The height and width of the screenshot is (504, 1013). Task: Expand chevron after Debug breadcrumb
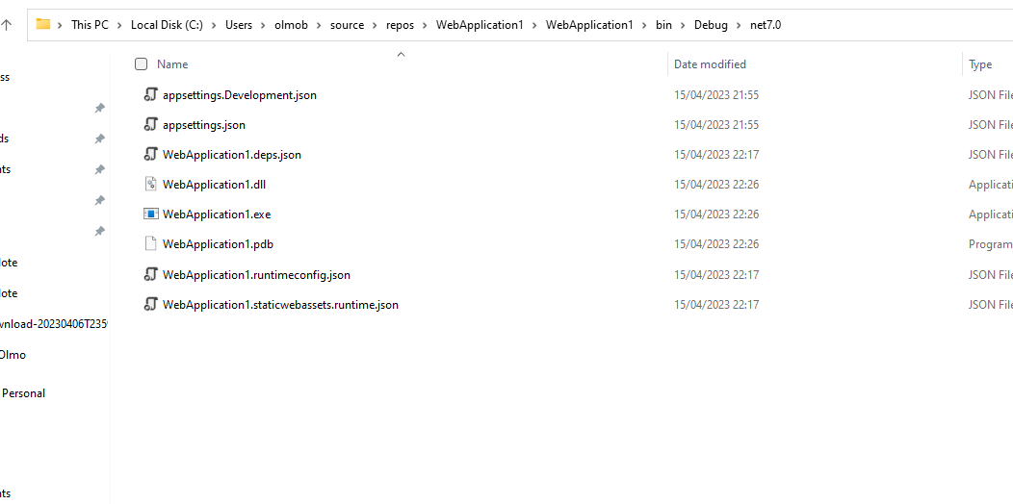[738, 25]
